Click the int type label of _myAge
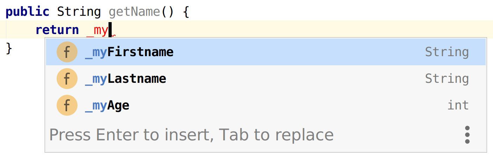Screen dimensions: 493x160 (458, 105)
